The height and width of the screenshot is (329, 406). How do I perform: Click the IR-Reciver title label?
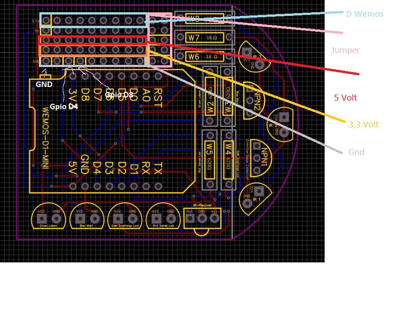coord(203,205)
